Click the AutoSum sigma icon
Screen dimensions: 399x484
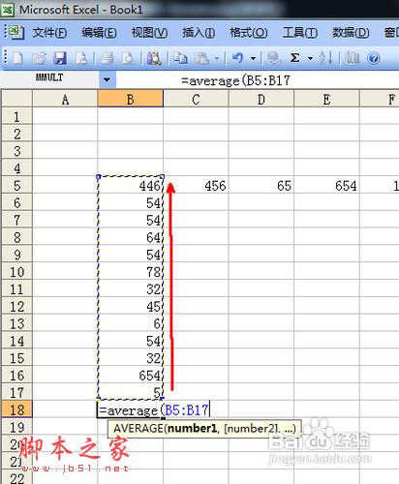294,58
